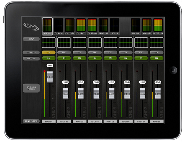Toggle the ON button for CH08
Viewport: 185px width, 142px height.
pyautogui.click(x=156, y=58)
